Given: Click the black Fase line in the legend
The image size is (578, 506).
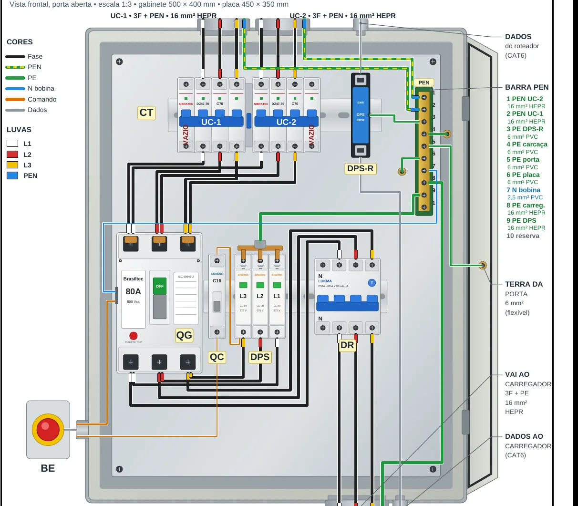Looking at the screenshot, I should pyautogui.click(x=15, y=56).
